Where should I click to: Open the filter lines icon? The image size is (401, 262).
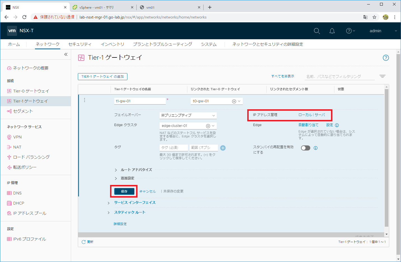click(383, 76)
